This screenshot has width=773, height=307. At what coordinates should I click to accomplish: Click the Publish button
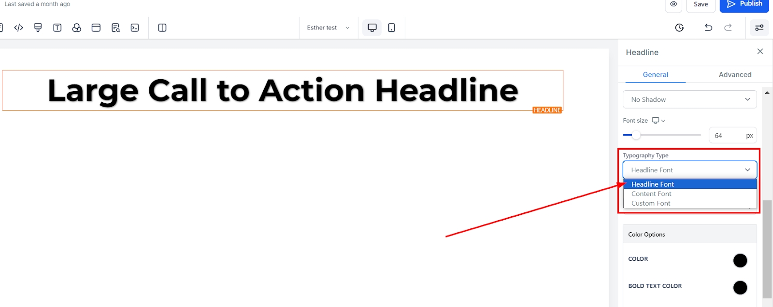[744, 4]
